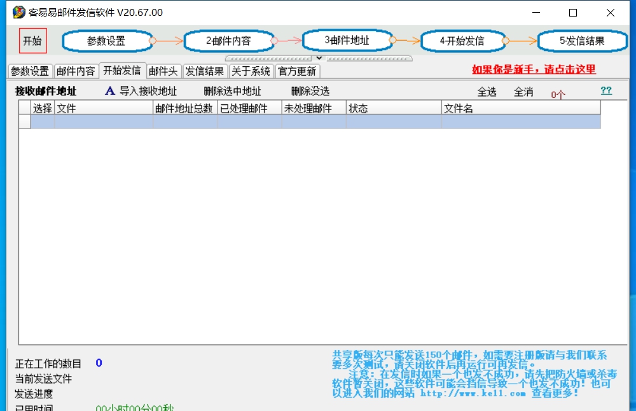Screen dimensions: 636x411
Task: Click the 参数设置 workflow step bubble
Action: pyautogui.click(x=107, y=40)
